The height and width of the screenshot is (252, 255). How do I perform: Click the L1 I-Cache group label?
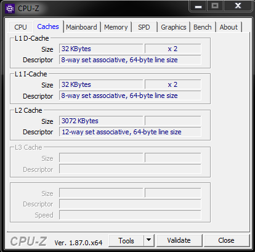(x=31, y=74)
